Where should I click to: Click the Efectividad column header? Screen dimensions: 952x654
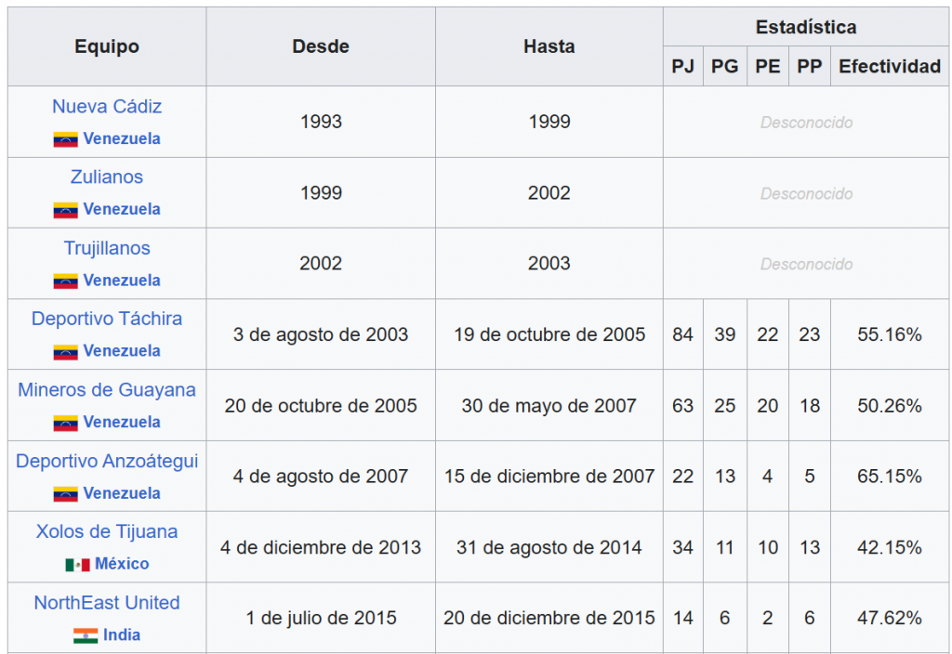tap(890, 67)
